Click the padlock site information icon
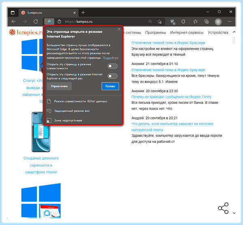This screenshot has height=225, width=243. click(x=60, y=22)
